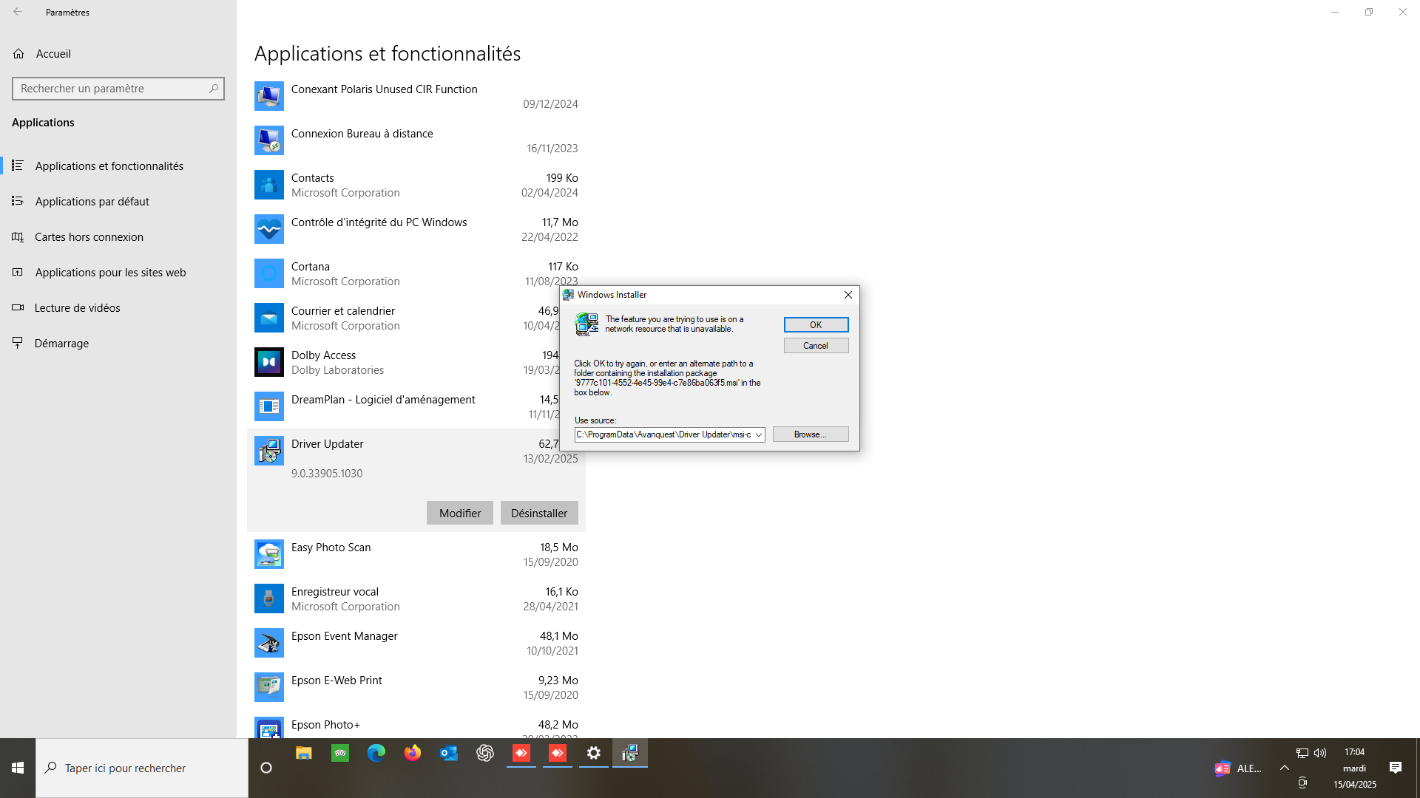Open Microsoft Edge from taskbar
Viewport: 1420px width, 798px height.
(376, 753)
